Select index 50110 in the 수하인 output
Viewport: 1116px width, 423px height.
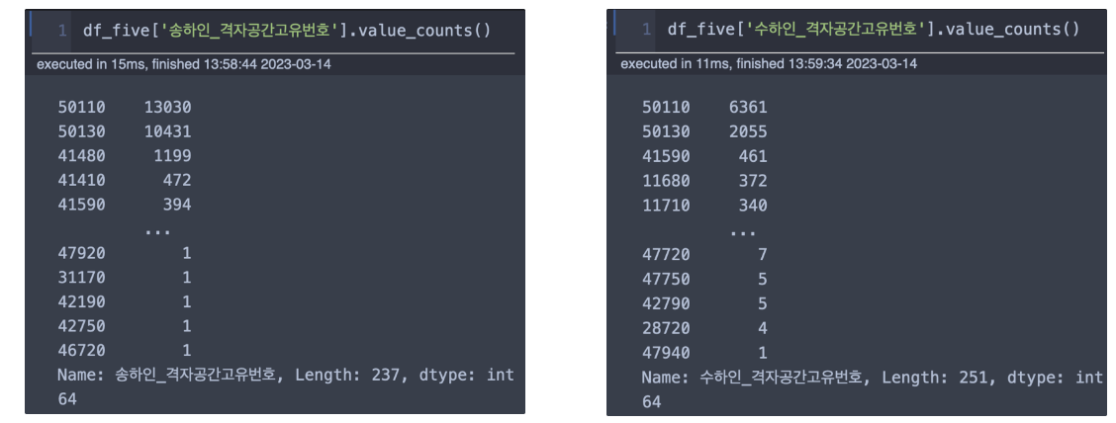coord(666,108)
